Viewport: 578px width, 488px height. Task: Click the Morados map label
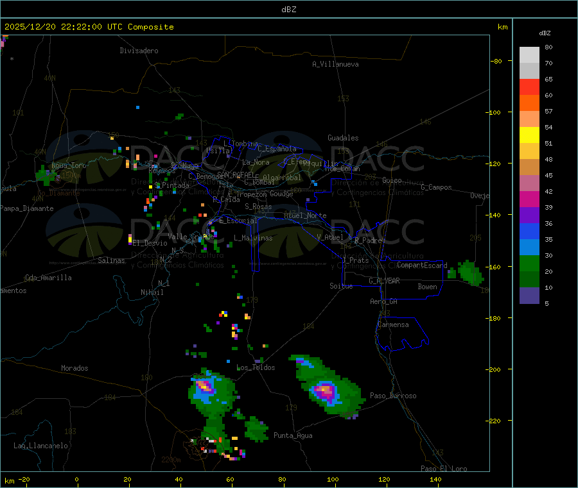click(74, 368)
